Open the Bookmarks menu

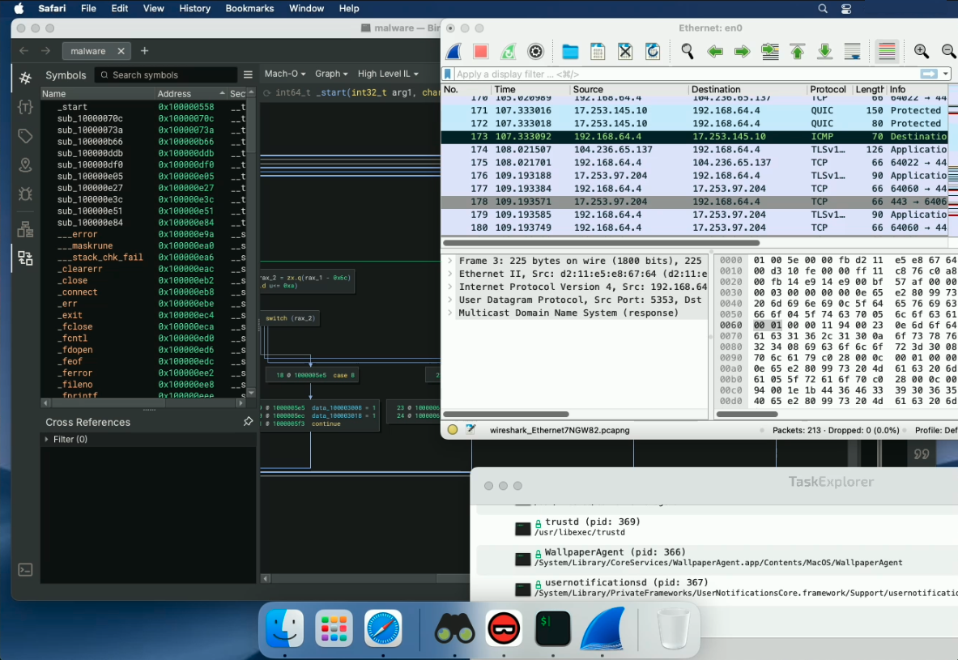click(x=249, y=8)
